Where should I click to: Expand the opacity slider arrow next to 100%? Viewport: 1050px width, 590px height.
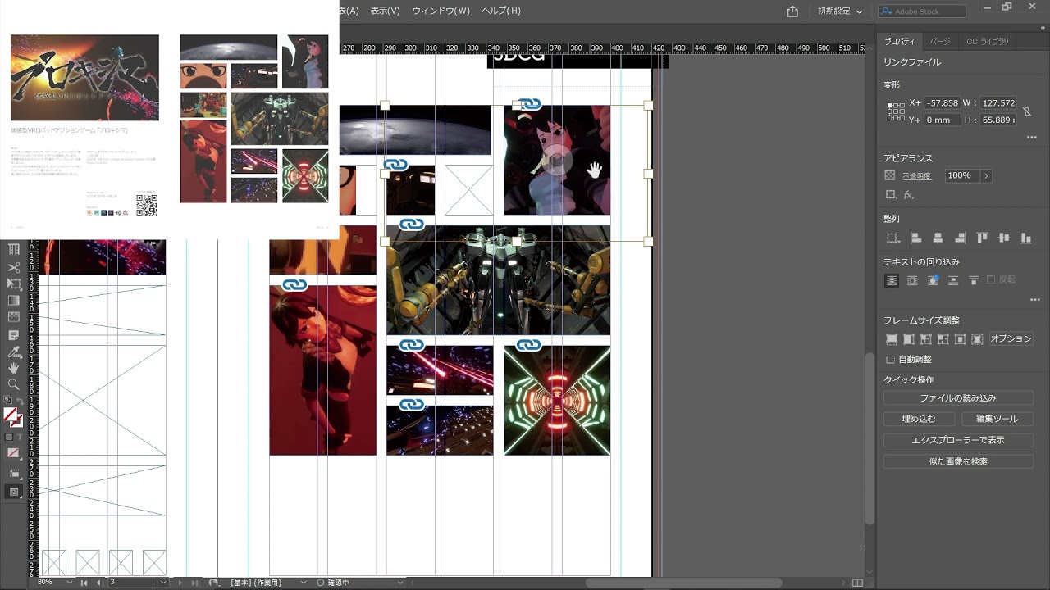[986, 175]
